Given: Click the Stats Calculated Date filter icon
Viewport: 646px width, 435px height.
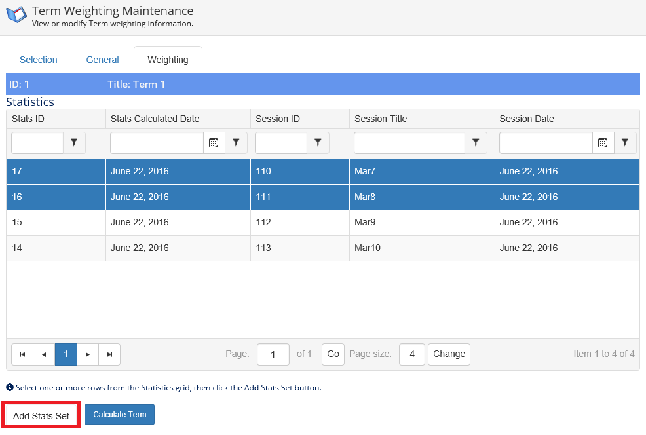Looking at the screenshot, I should point(236,143).
